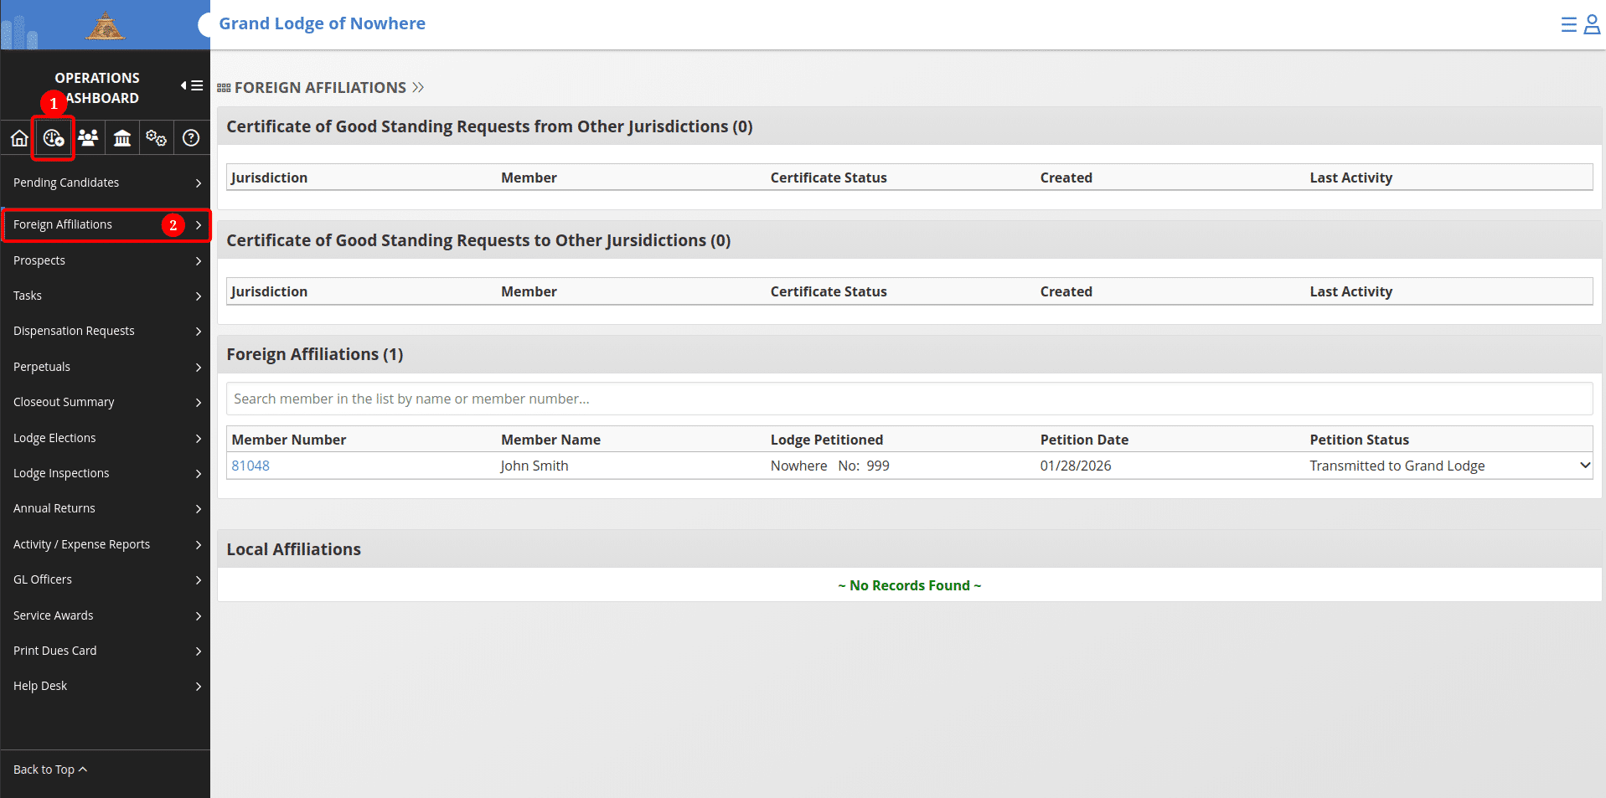Click the Grand Lodge of Nowhere title

[323, 23]
